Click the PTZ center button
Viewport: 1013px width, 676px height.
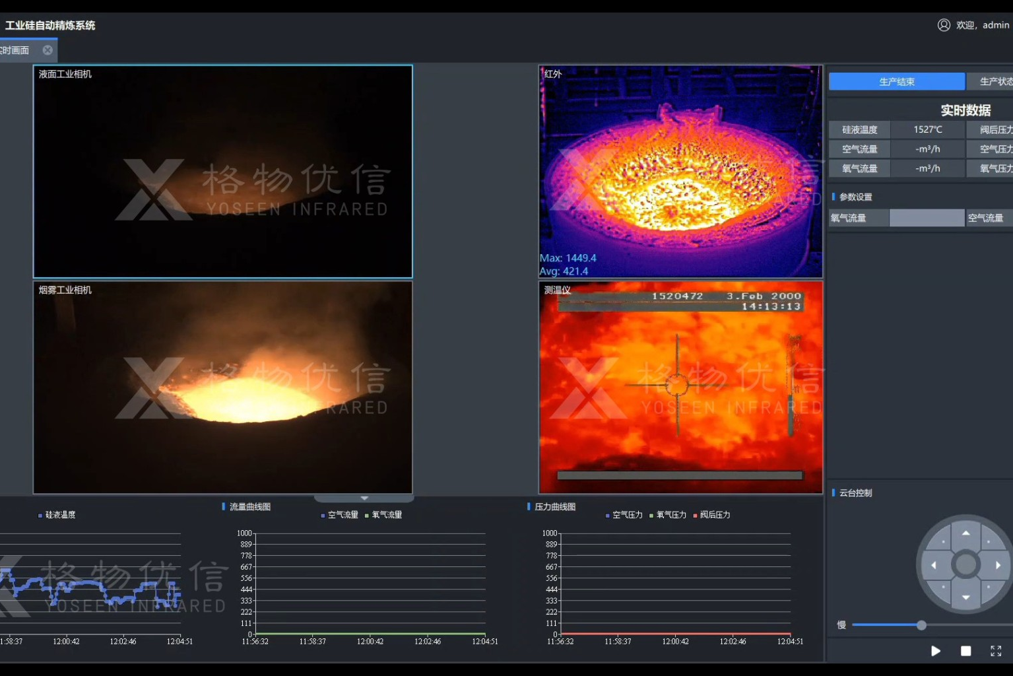point(965,565)
